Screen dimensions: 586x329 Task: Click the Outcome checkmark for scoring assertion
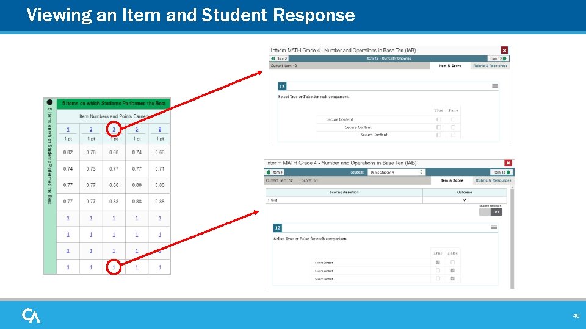[464, 200]
